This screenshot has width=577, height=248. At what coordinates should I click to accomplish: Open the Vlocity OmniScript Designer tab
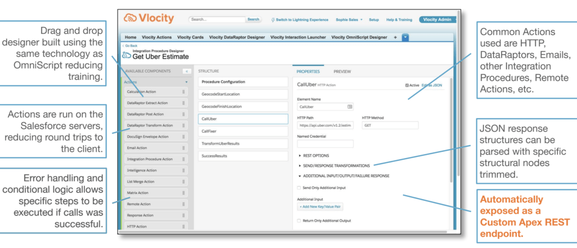pos(359,37)
